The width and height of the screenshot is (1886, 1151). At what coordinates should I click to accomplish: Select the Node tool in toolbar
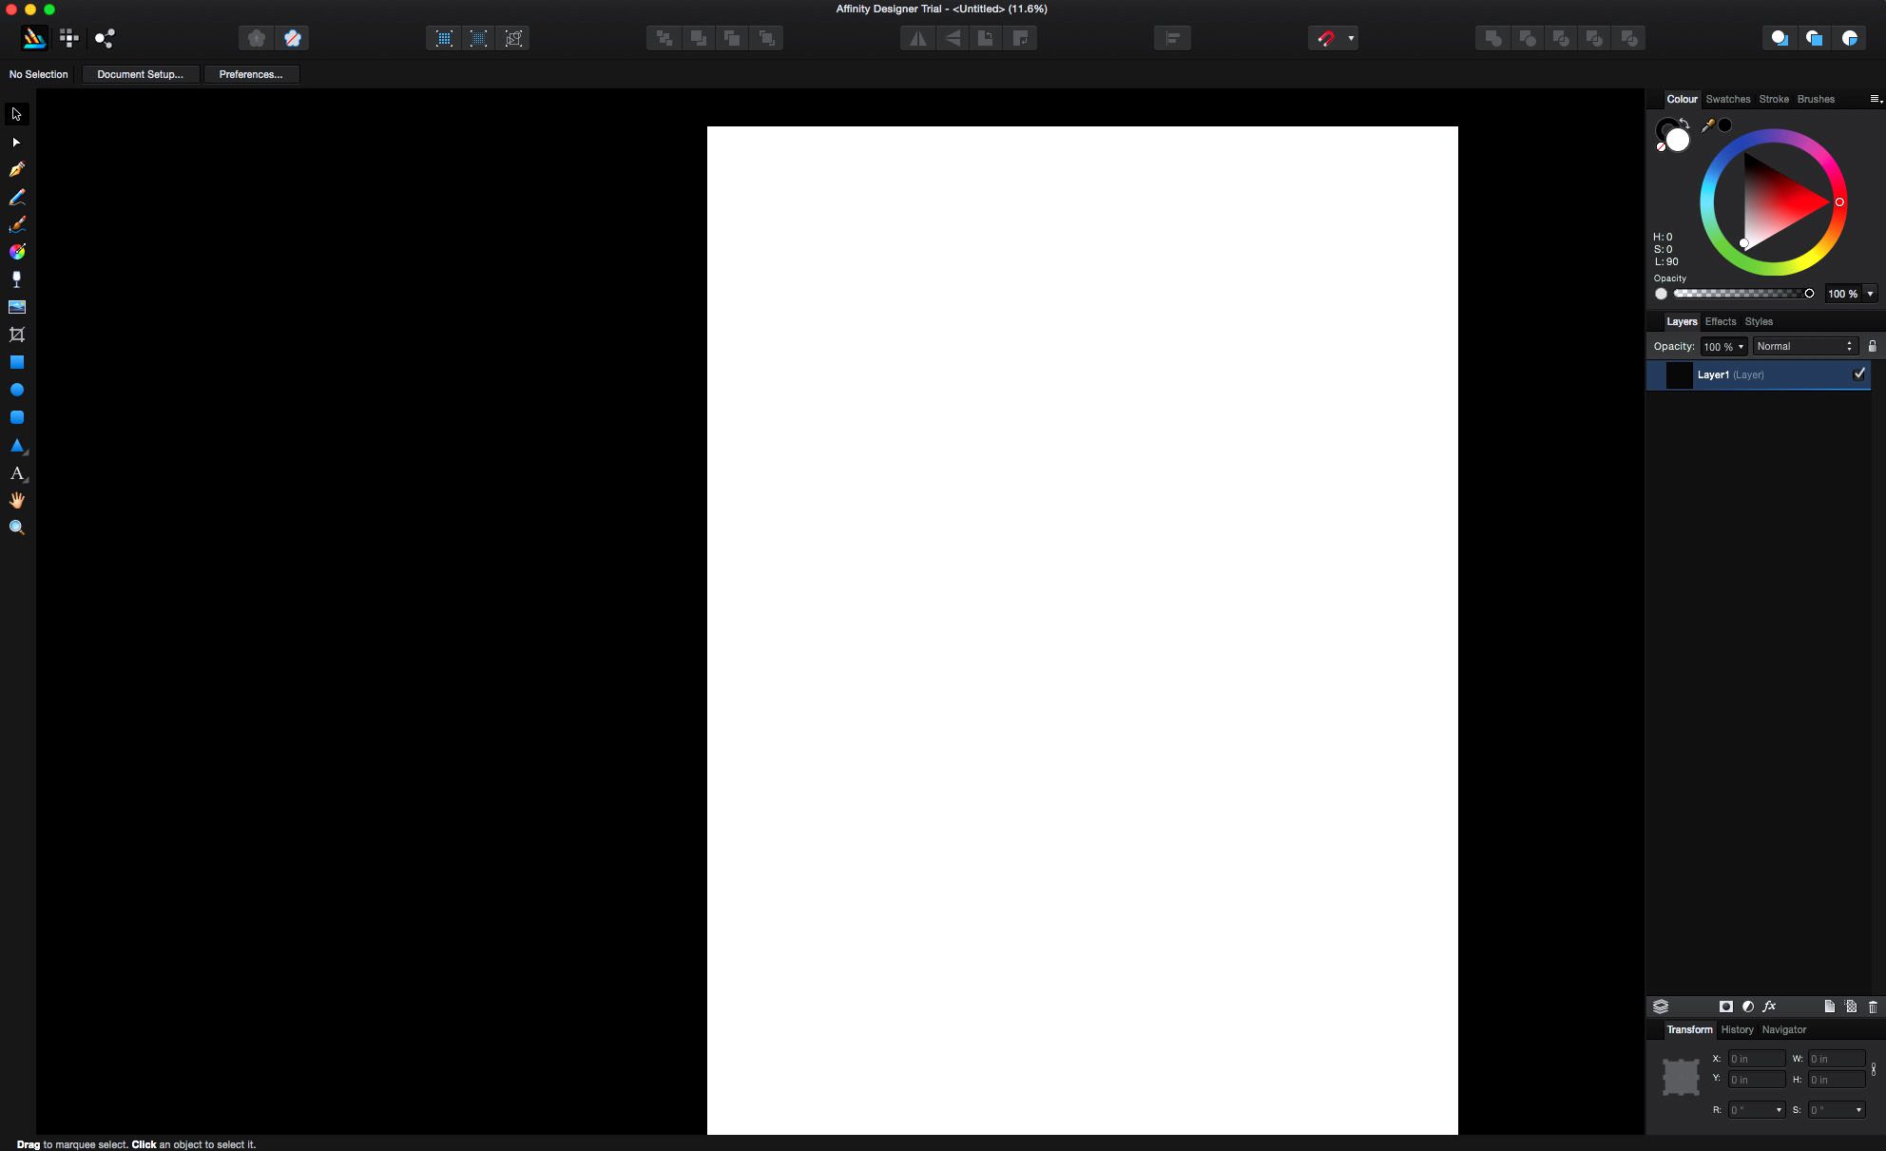pyautogui.click(x=16, y=142)
